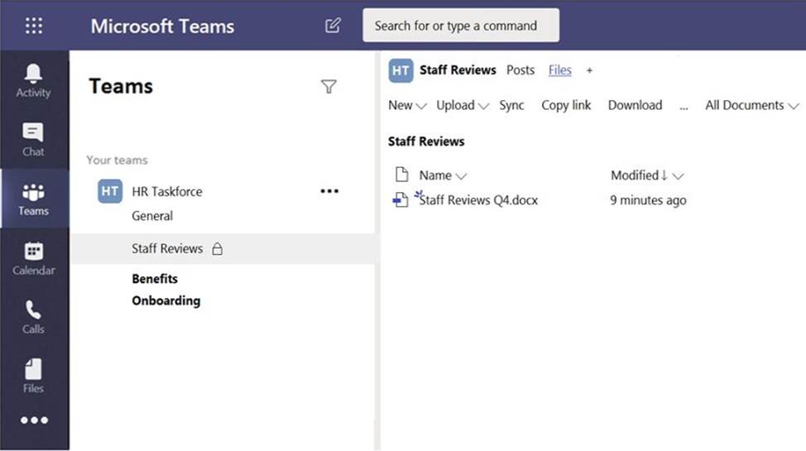Viewport: 806px width, 451px height.
Task: Expand the New dropdown menu
Action: point(407,105)
